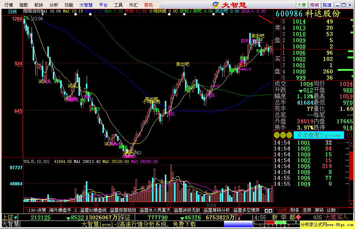Viewport: 355px width, 229px height.
Task: Expand the 上证 index dropdown arrow
Action: 16,218
